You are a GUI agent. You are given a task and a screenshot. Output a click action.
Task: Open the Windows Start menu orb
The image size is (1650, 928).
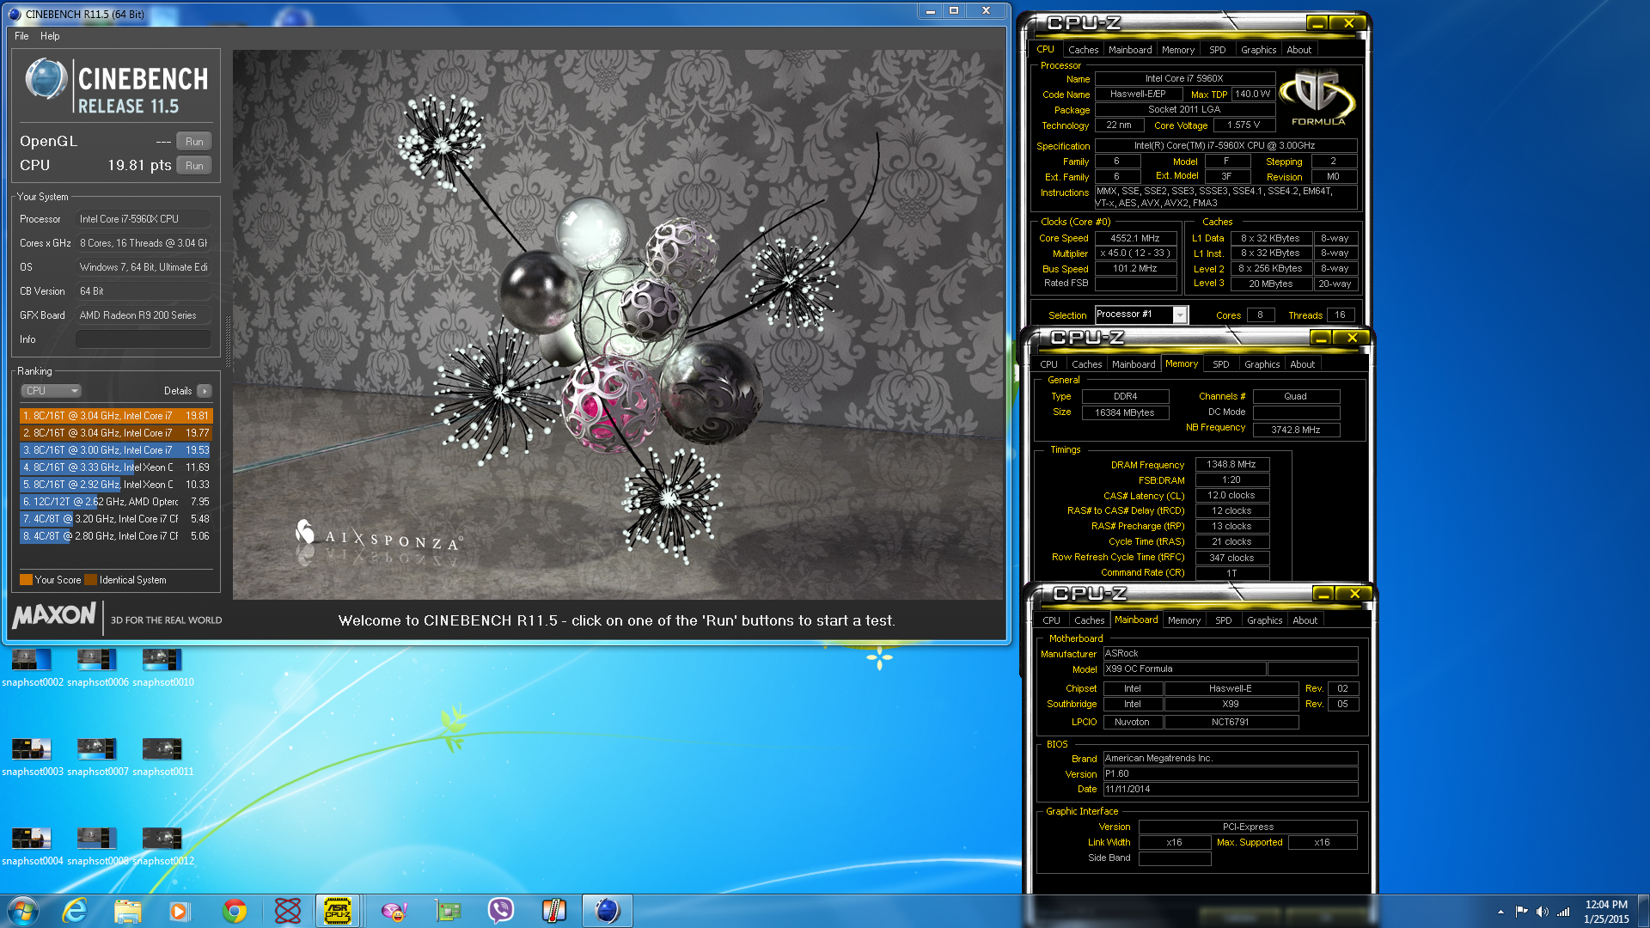(x=23, y=911)
